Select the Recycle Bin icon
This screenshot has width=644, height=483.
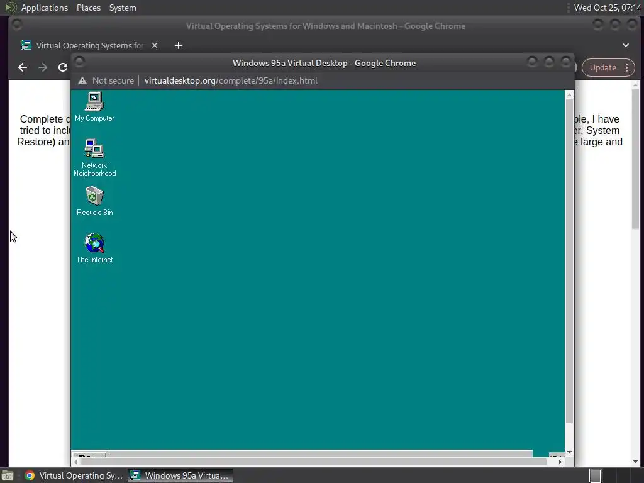point(94,201)
